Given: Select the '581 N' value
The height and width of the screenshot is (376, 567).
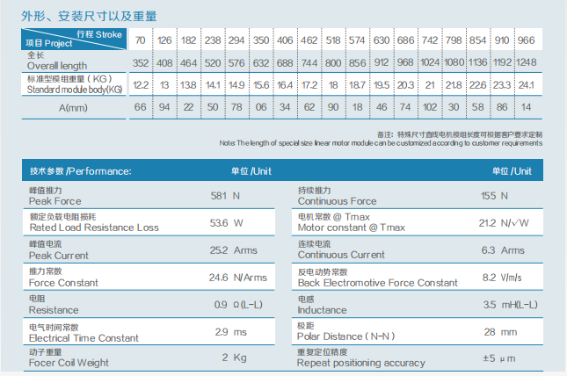Looking at the screenshot, I should (x=225, y=196).
